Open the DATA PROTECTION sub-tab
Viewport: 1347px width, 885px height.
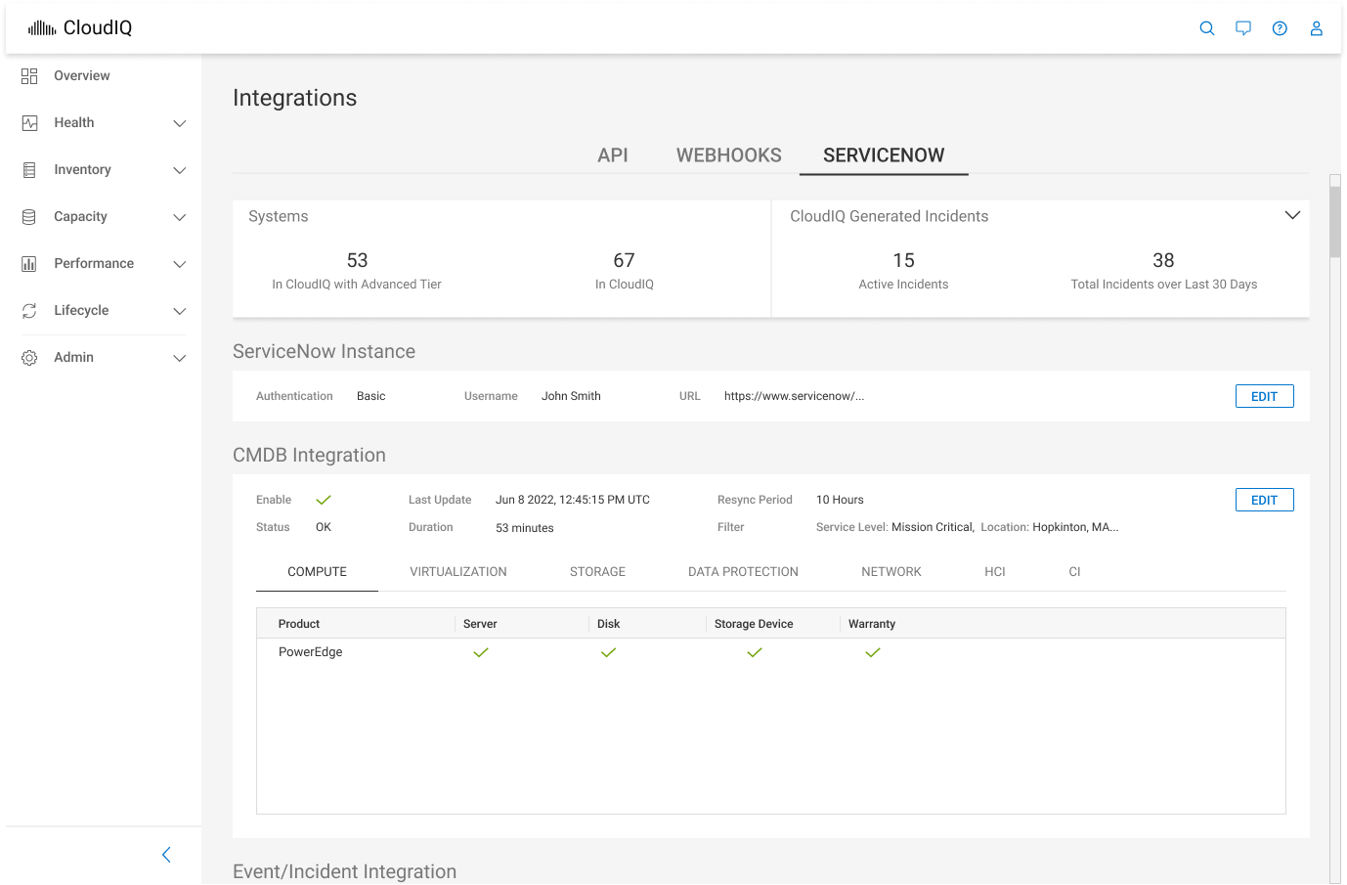pyautogui.click(x=743, y=572)
